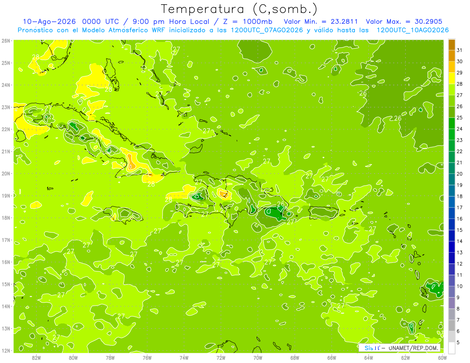Click the 19N latitude axis label
470x363 pixels.
tap(6, 195)
